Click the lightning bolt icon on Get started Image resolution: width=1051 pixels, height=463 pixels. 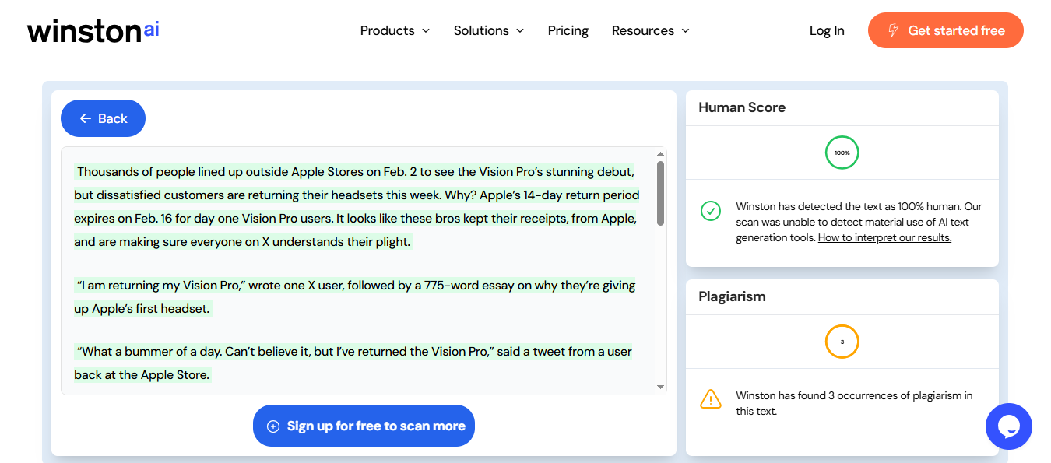pos(893,30)
